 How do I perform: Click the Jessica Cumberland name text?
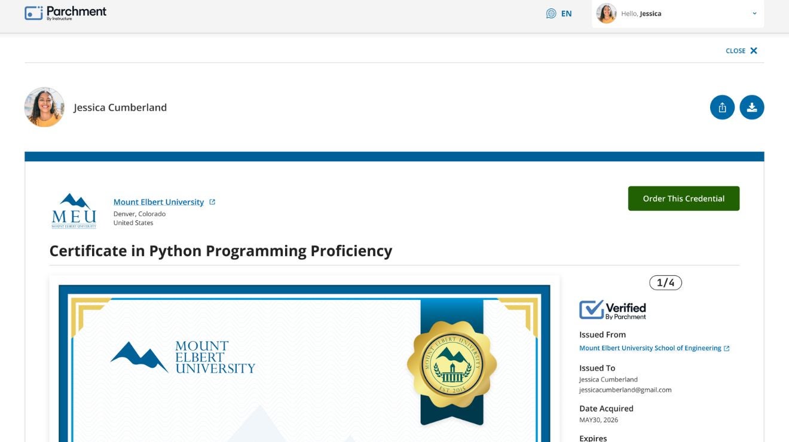120,108
